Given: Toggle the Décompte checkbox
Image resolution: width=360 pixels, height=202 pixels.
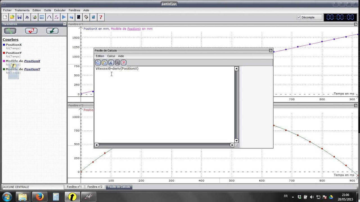Looking at the screenshot, I should pyautogui.click(x=299, y=17).
